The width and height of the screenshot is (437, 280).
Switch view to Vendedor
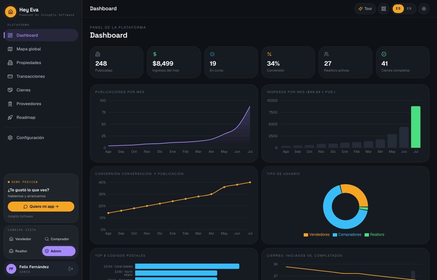[x=23, y=239]
